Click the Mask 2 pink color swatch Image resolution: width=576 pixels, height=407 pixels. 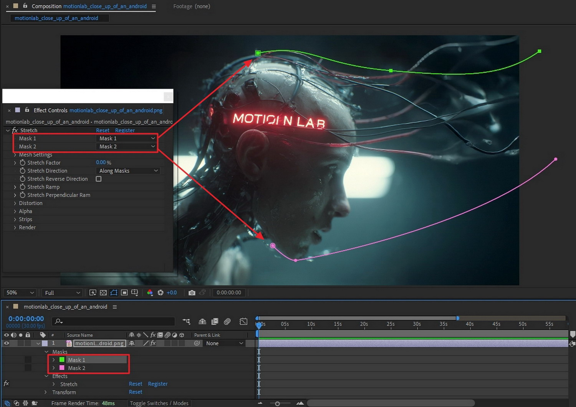point(62,368)
